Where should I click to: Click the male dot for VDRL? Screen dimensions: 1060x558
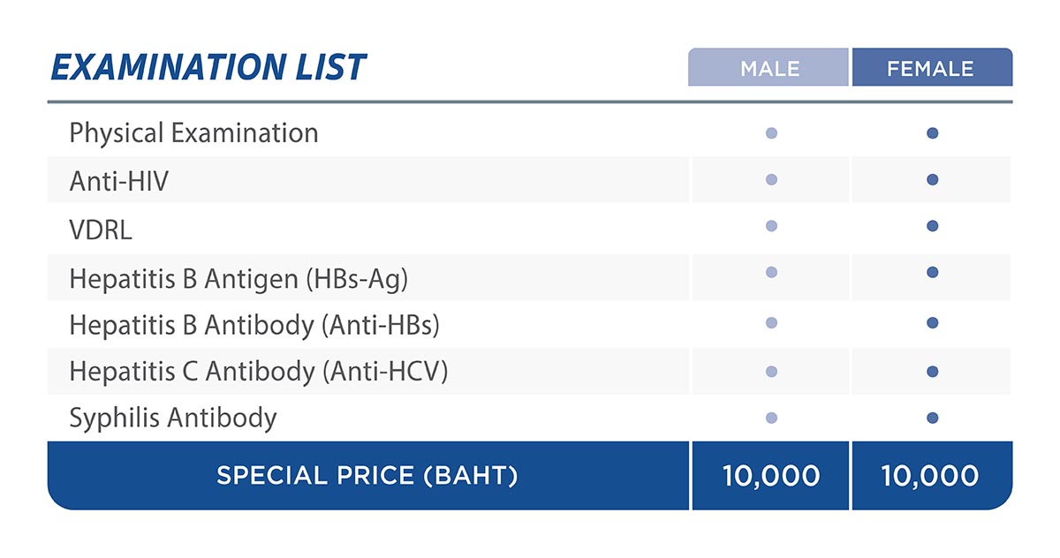tap(771, 226)
